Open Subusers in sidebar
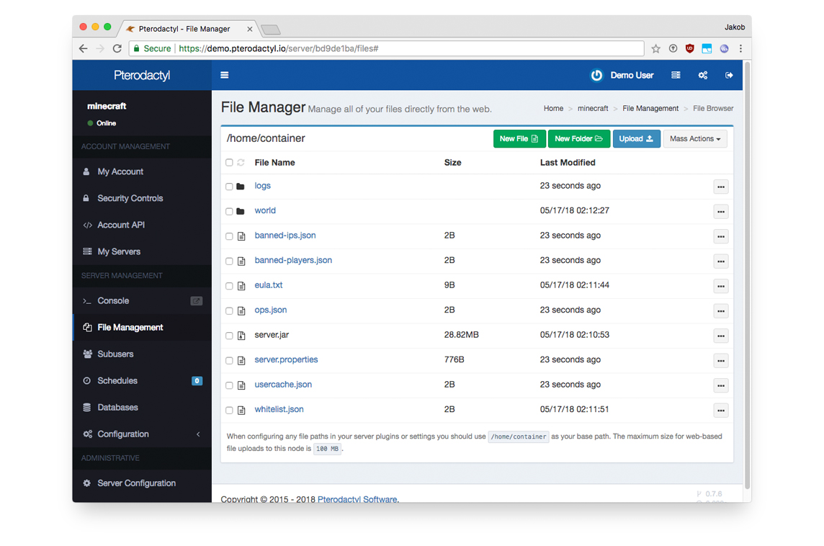The image size is (824, 546). click(x=142, y=354)
